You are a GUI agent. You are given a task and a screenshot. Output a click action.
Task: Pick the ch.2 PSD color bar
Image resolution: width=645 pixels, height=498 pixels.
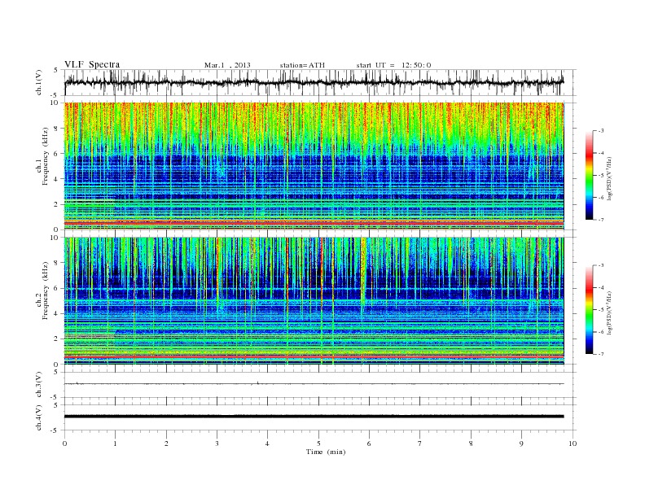pos(590,310)
